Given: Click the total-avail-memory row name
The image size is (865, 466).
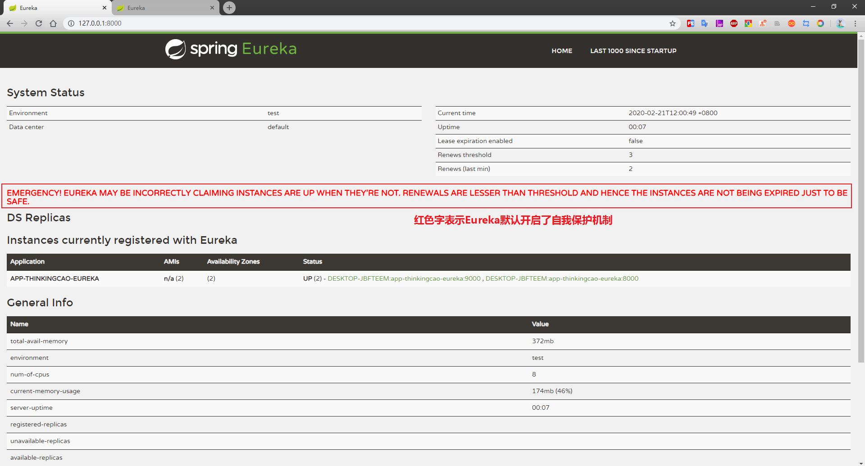Looking at the screenshot, I should tap(39, 341).
